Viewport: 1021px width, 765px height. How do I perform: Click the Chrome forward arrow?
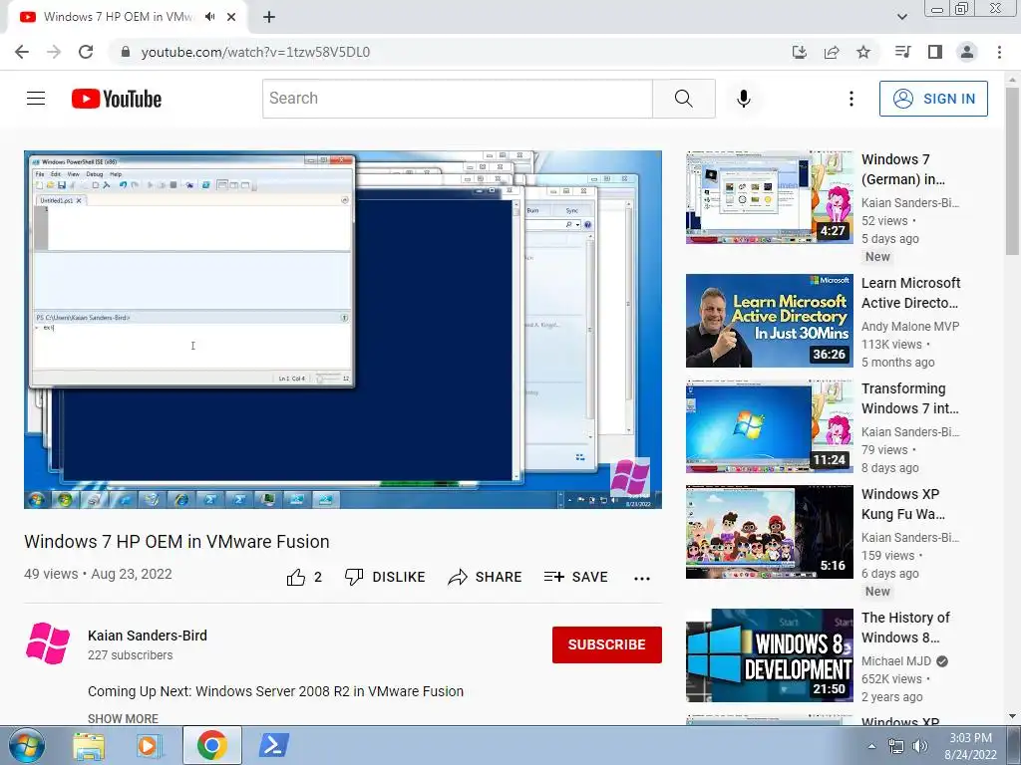(x=54, y=52)
